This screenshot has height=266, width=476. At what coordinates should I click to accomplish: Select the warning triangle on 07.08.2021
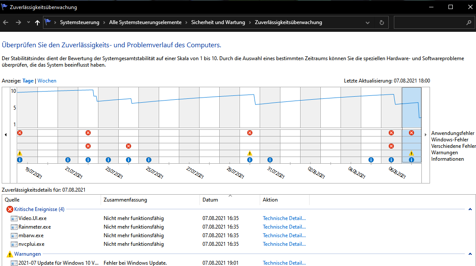pyautogui.click(x=412, y=153)
